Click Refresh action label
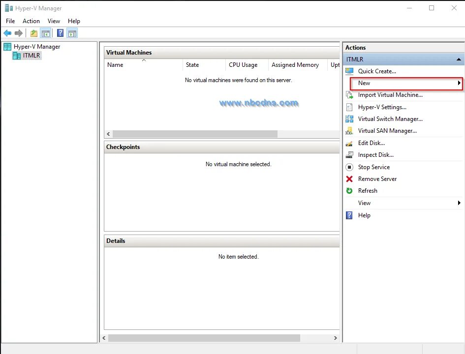Viewport: 465px width, 354px height. [368, 191]
